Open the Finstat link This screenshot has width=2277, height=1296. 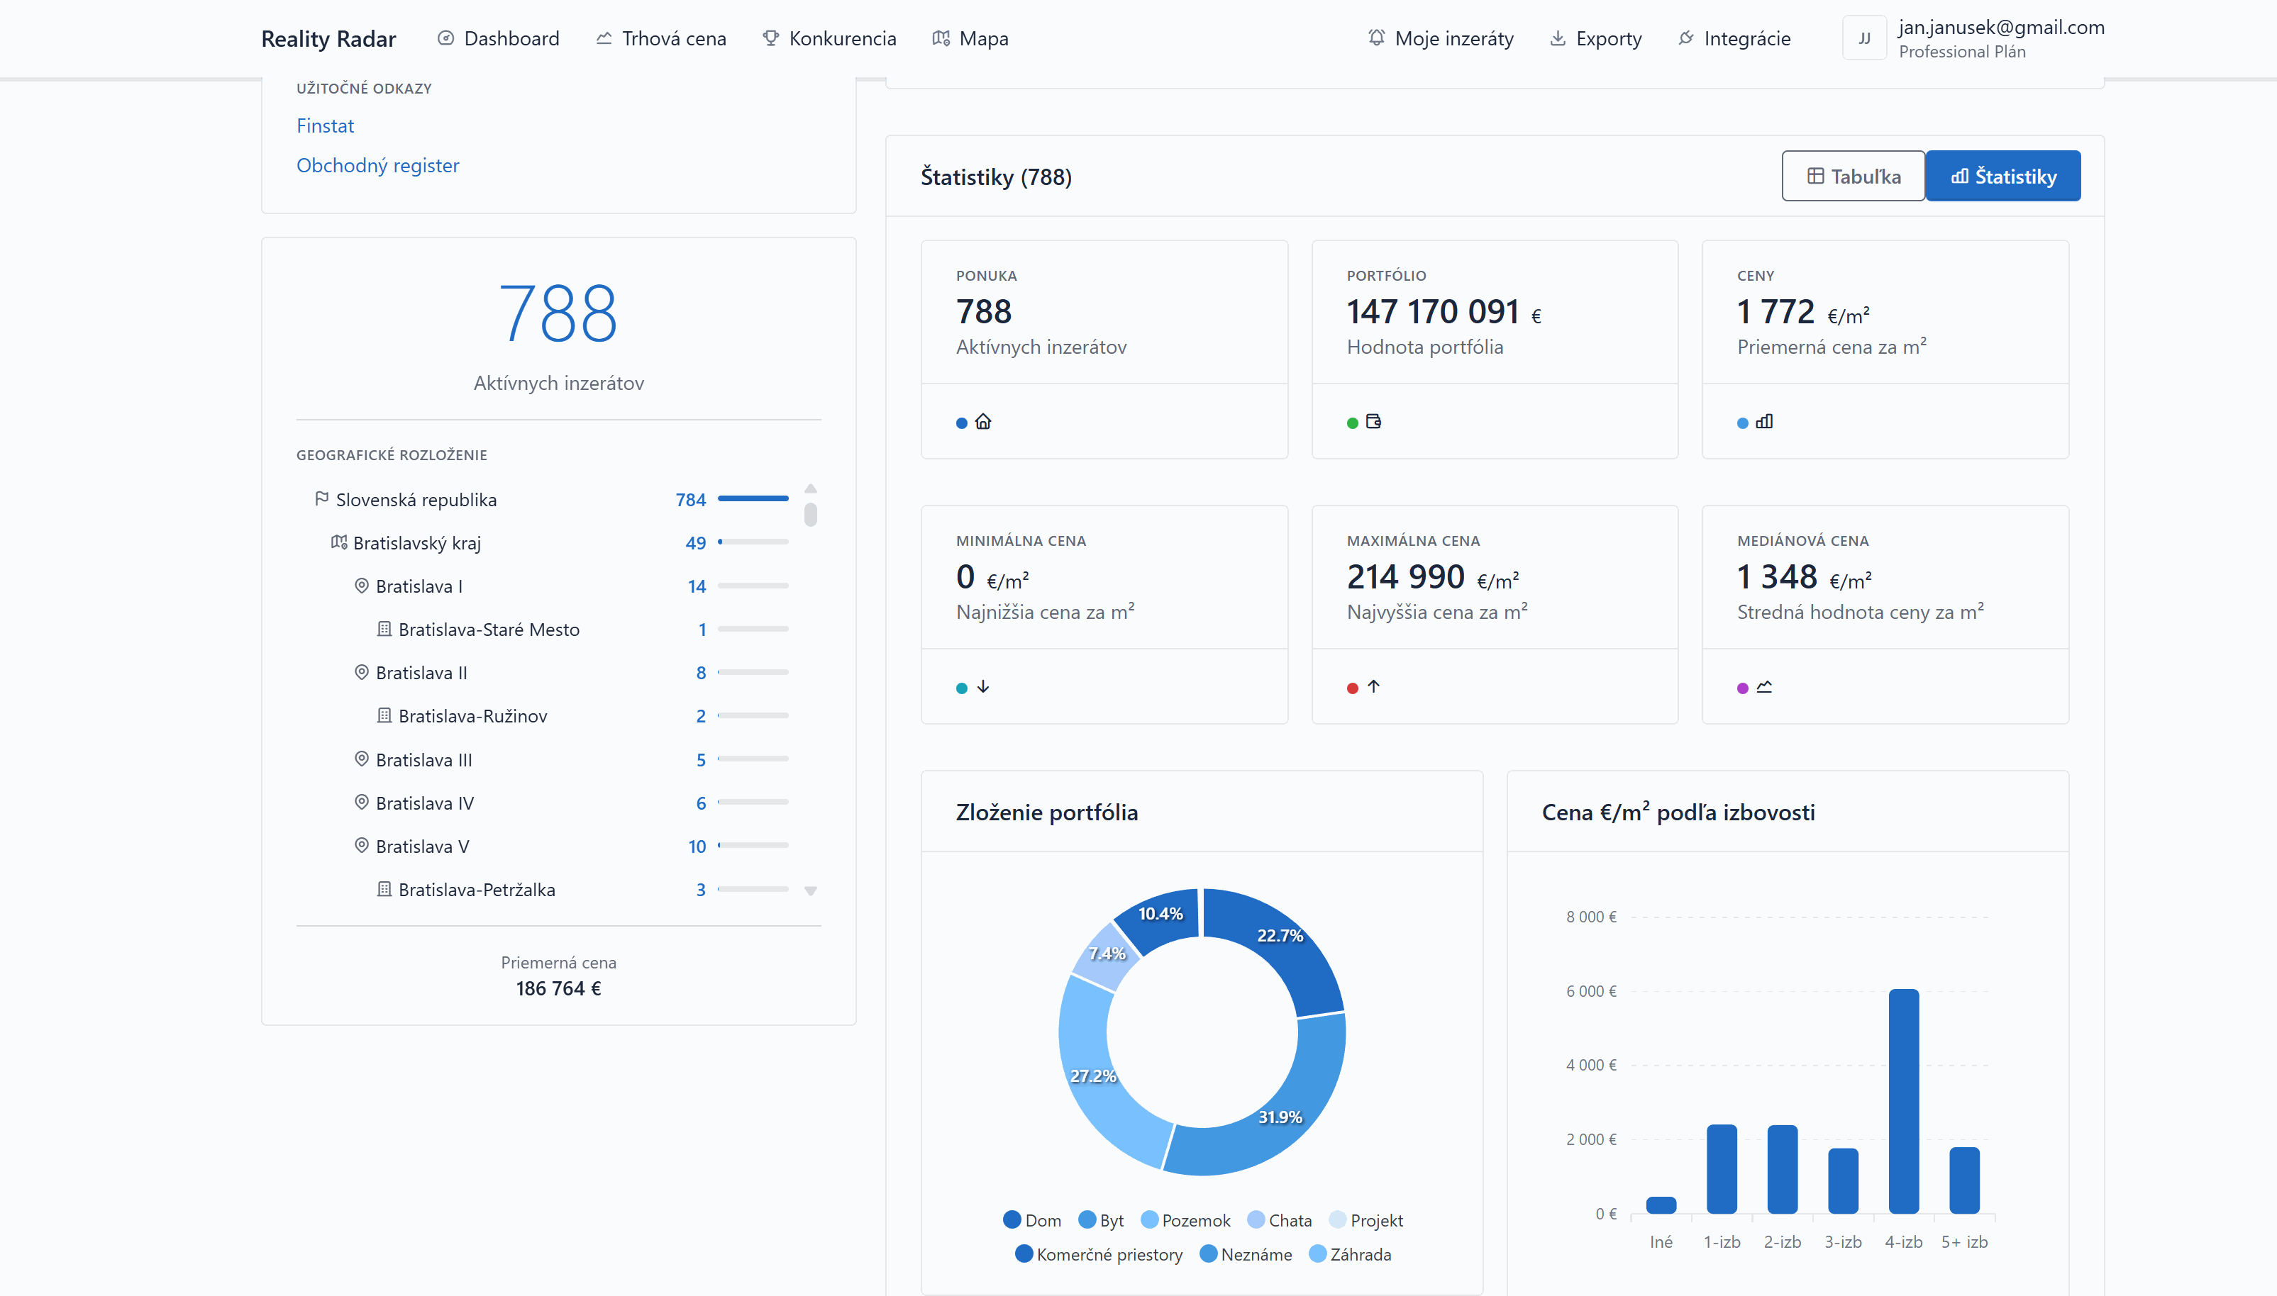[325, 125]
